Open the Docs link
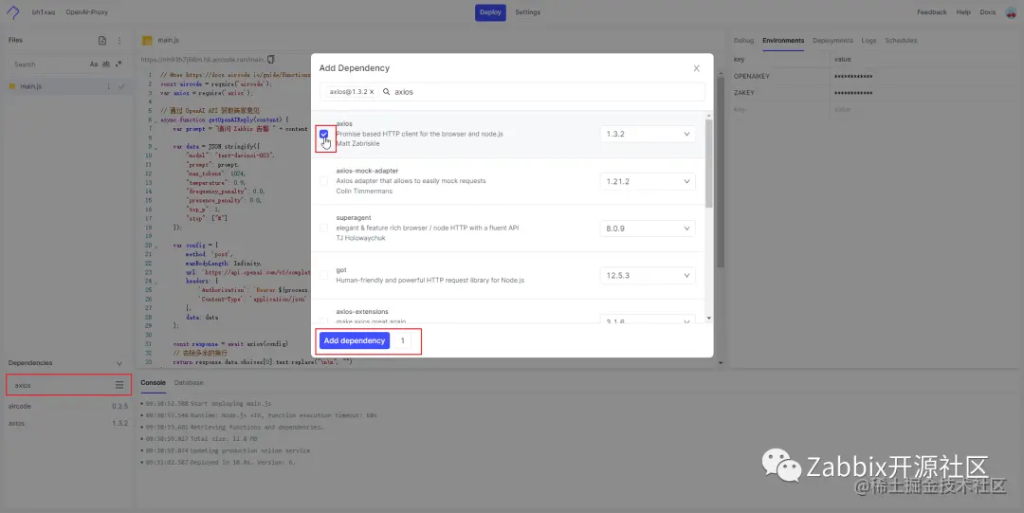Screen dimensions: 1024x513 987,12
